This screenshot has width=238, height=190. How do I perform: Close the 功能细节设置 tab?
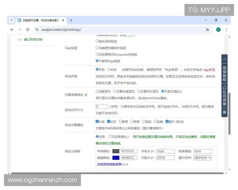63,20
